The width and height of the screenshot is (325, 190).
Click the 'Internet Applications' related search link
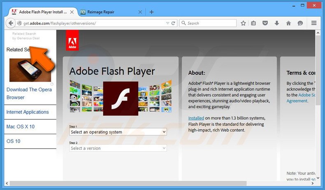pyautogui.click(x=28, y=112)
